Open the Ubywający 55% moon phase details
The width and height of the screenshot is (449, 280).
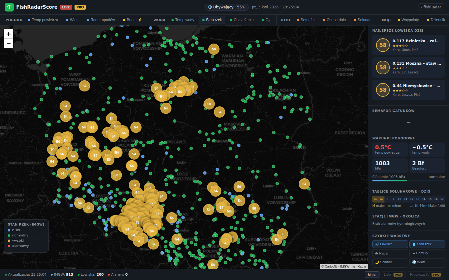pyautogui.click(x=226, y=7)
